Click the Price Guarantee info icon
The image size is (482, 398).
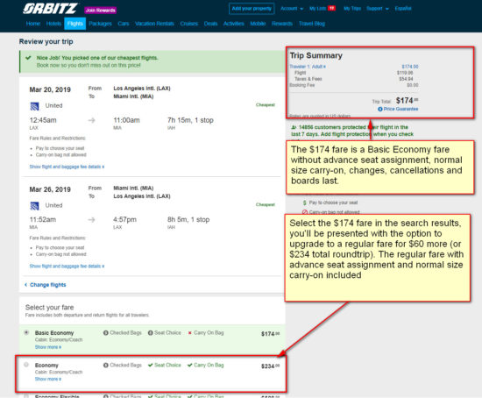tap(380, 110)
